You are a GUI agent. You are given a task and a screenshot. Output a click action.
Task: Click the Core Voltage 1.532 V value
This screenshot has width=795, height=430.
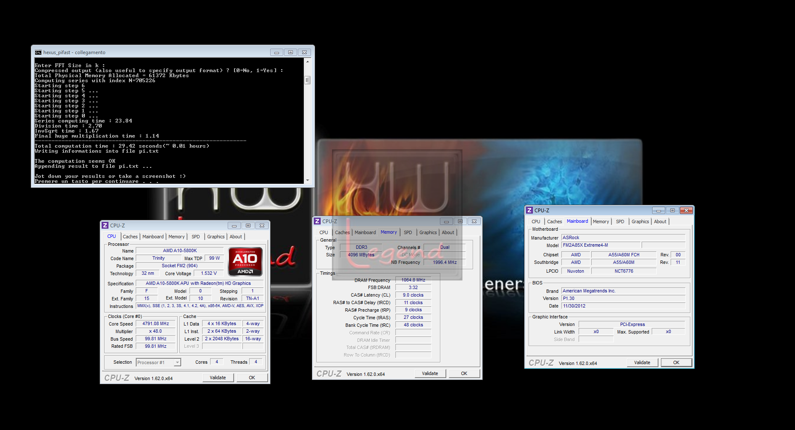pos(209,273)
